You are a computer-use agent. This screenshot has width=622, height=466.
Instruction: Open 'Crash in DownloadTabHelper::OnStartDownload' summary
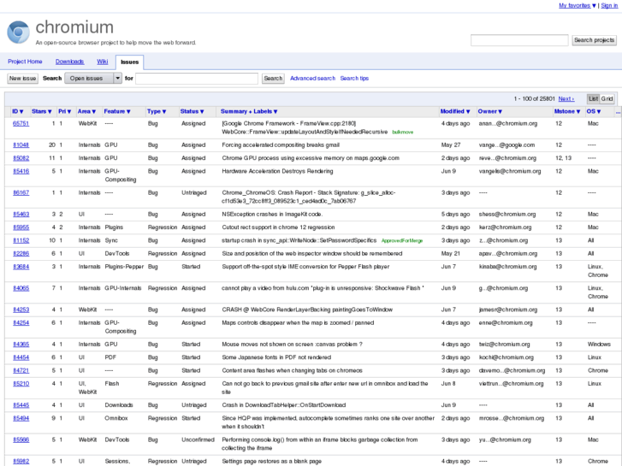click(x=284, y=405)
